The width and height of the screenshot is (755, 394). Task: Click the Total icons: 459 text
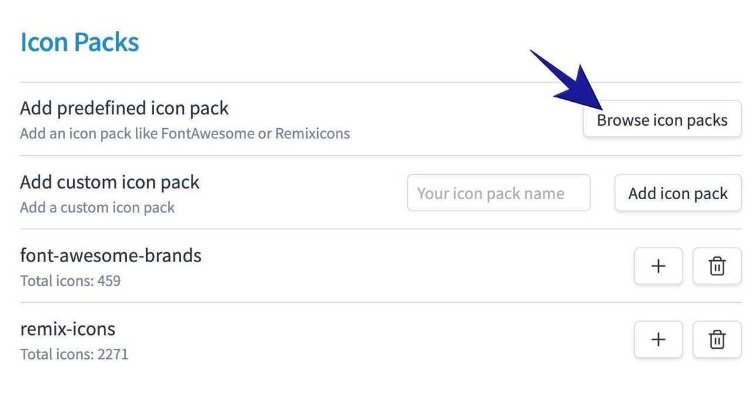(70, 280)
